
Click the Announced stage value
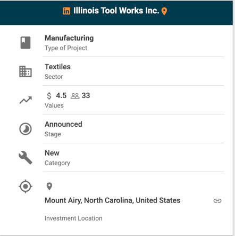(63, 124)
